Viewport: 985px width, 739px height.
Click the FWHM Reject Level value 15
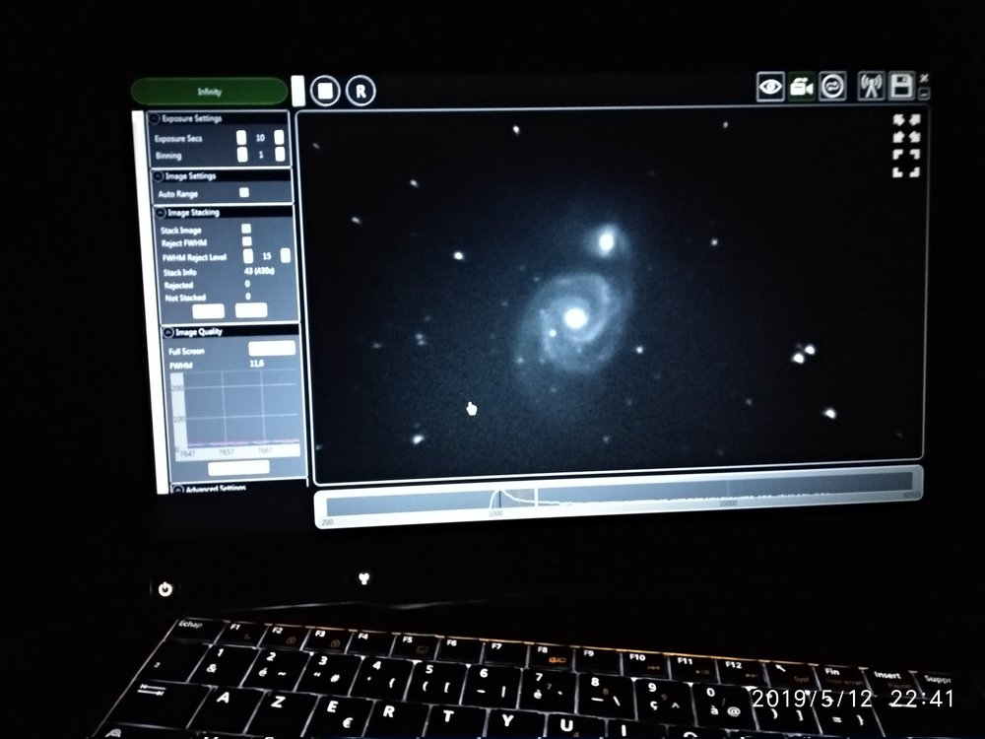coord(267,256)
